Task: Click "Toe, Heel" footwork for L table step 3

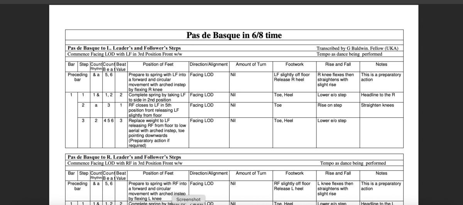Action: (x=284, y=121)
